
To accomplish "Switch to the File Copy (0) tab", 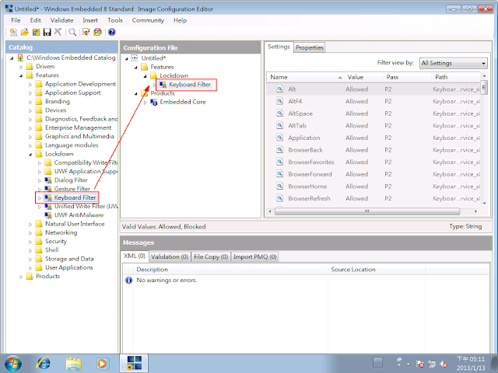I will pos(211,256).
